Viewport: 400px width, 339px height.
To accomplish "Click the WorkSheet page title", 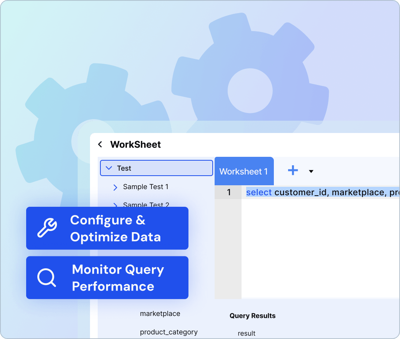I will 135,145.
